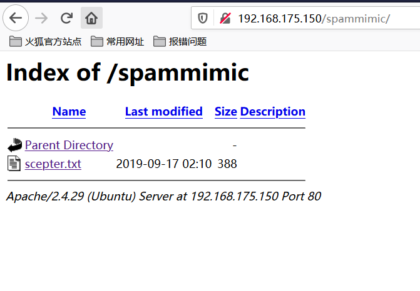Navigate to the Parent Directory link
This screenshot has width=420, height=291.
69,145
